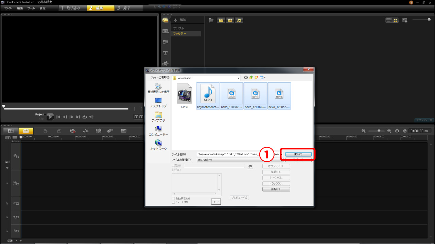Click the import media folder icon
This screenshot has height=244, width=435.
point(211,20)
